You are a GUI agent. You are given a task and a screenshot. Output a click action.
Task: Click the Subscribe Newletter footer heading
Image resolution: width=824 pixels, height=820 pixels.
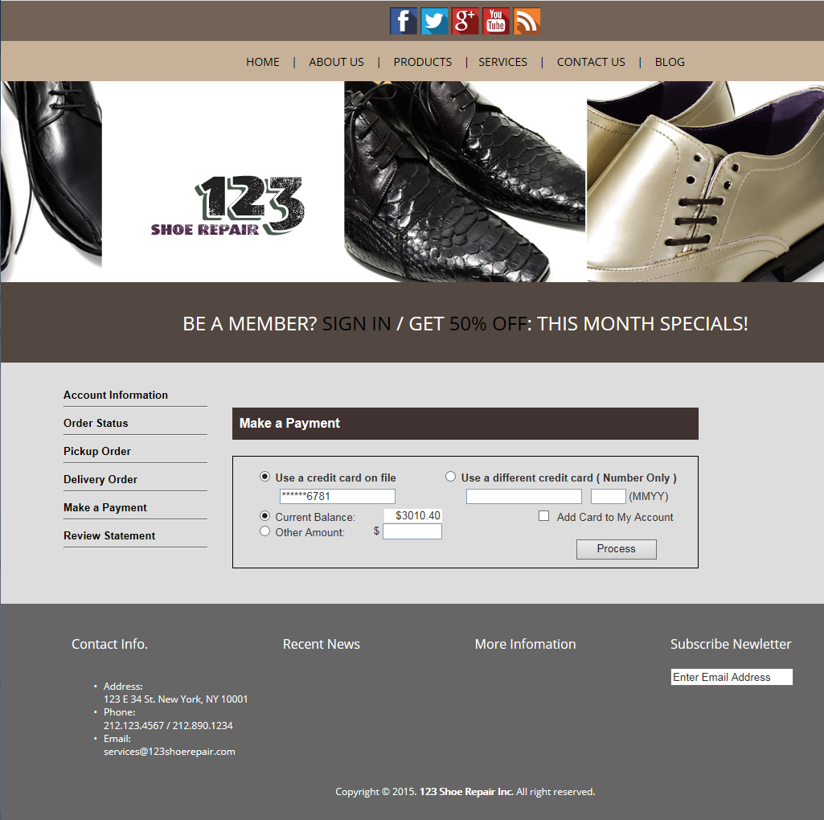[x=731, y=645]
